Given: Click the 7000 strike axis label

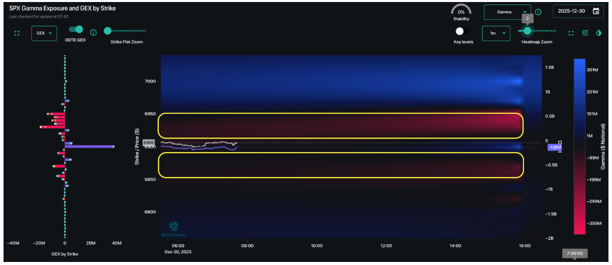Looking at the screenshot, I should [x=150, y=81].
